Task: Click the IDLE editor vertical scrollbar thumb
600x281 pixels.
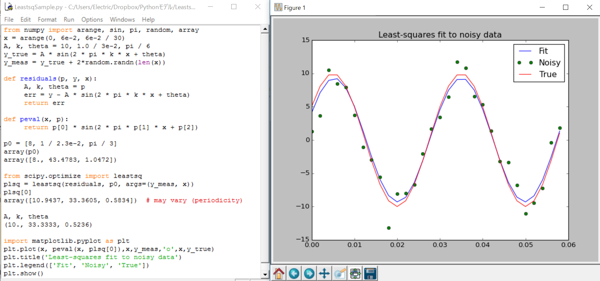Action: tap(265, 147)
